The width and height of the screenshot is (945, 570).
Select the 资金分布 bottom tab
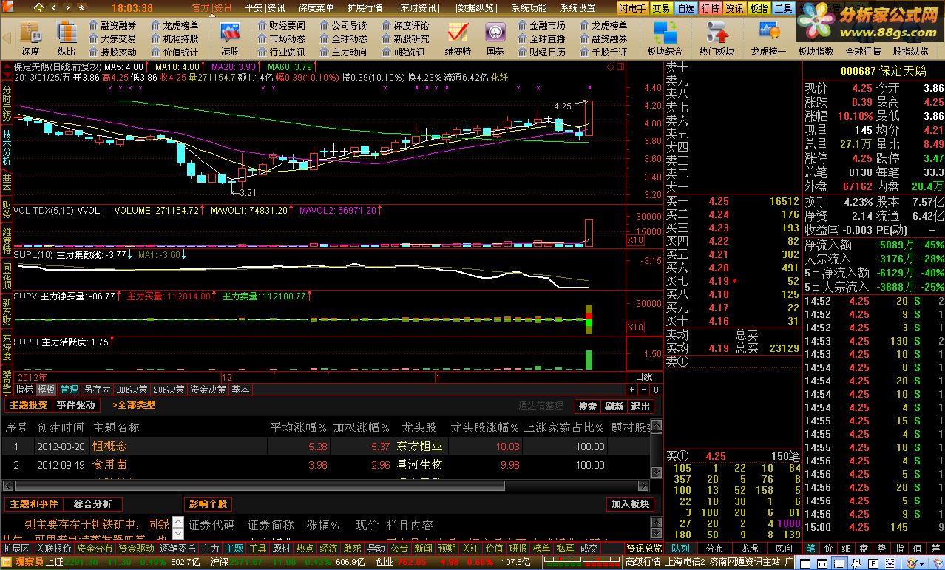tap(95, 549)
